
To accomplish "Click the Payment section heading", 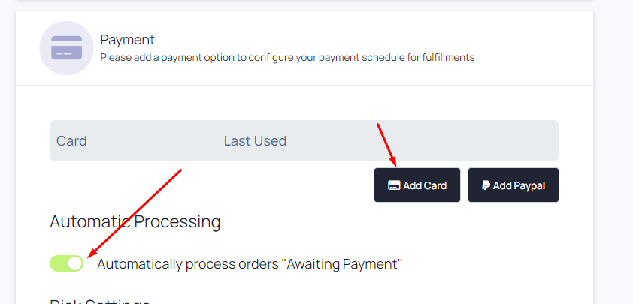I will [128, 40].
